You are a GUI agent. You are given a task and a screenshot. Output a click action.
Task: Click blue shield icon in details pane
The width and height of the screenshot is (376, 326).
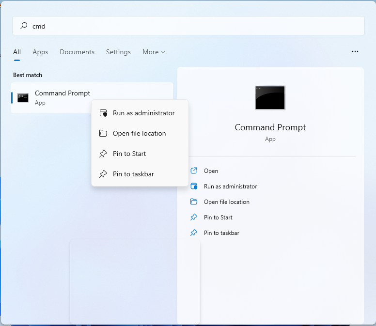pyautogui.click(x=194, y=186)
